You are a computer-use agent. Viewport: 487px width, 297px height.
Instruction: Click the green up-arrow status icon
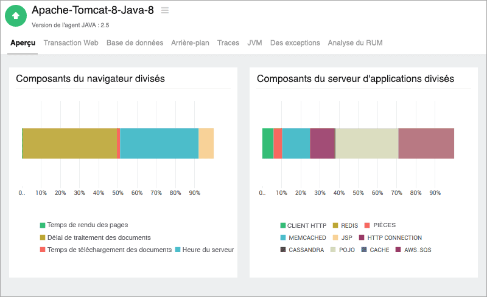16,16
